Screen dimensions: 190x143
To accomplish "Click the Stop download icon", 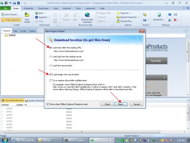I will click(x=36, y=21).
